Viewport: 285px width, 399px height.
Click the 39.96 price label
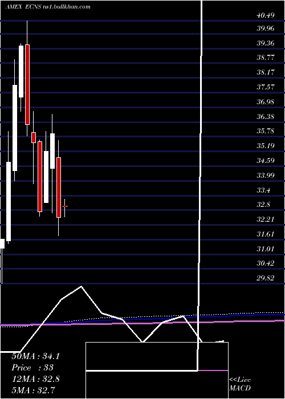click(266, 28)
